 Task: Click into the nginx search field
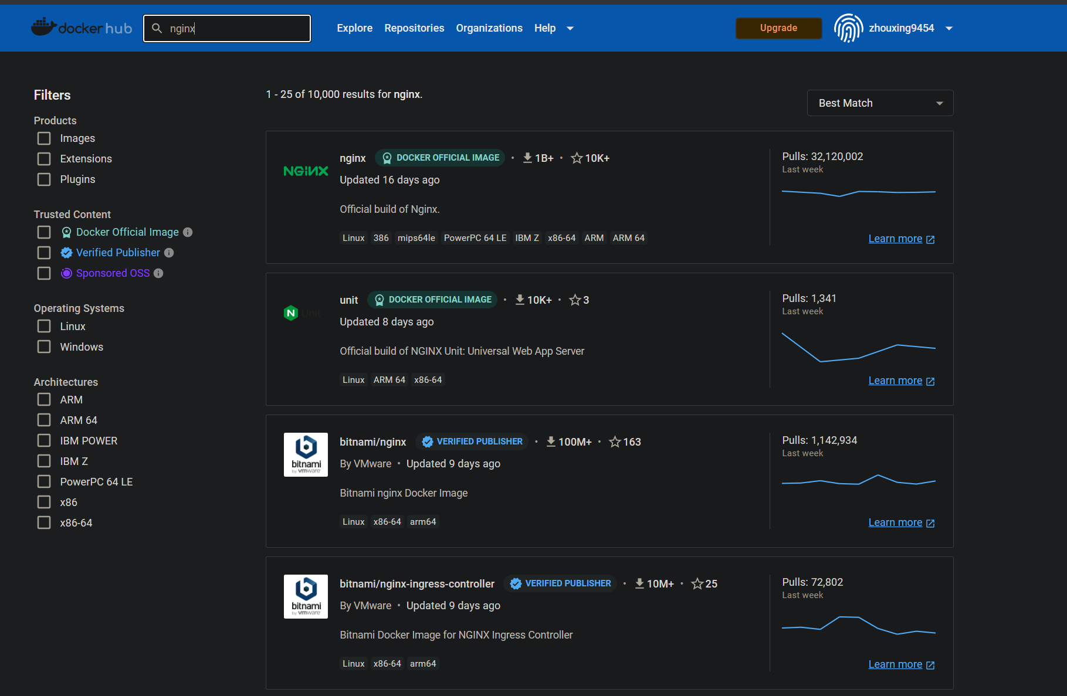[x=235, y=28]
